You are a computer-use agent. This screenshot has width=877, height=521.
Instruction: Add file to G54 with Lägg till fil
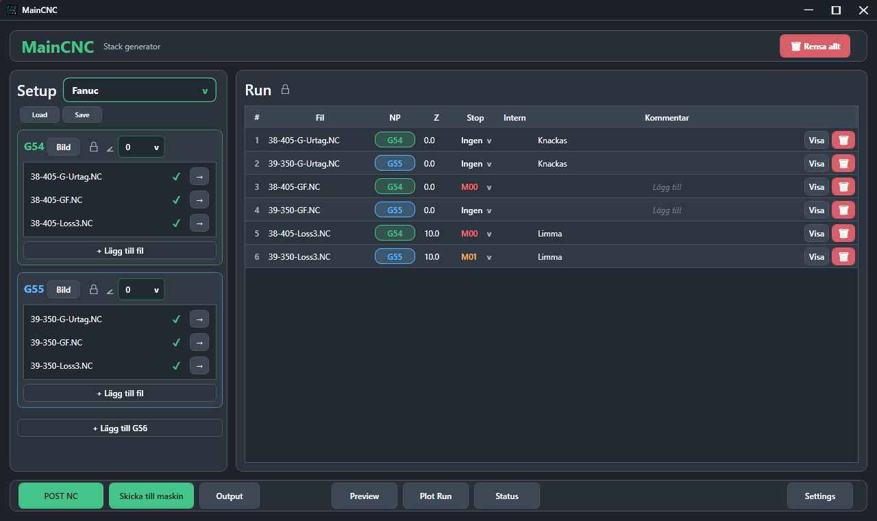point(120,250)
